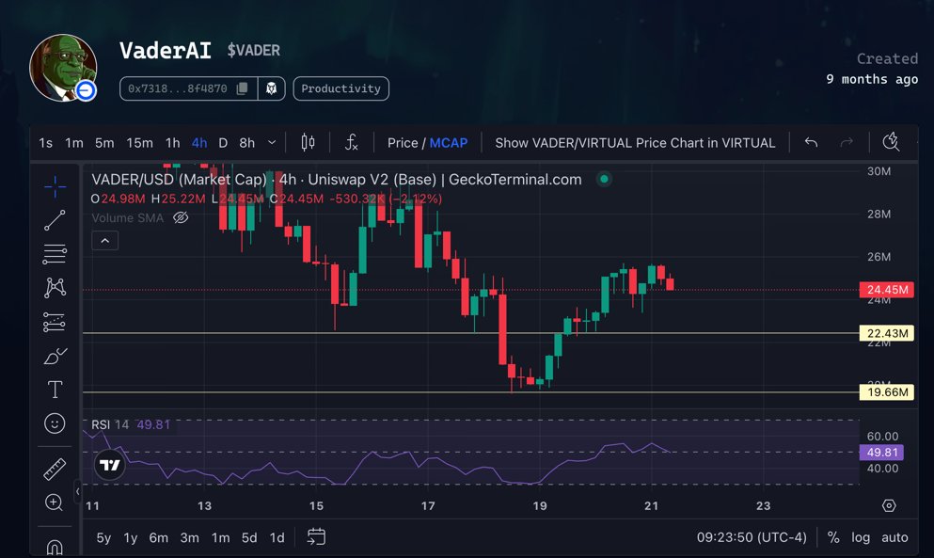Set date range to 6m
Viewport: 934px width, 558px height.
coord(158,537)
